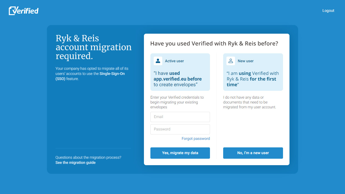Focus the Password input field
The height and width of the screenshot is (194, 345).
180,129
